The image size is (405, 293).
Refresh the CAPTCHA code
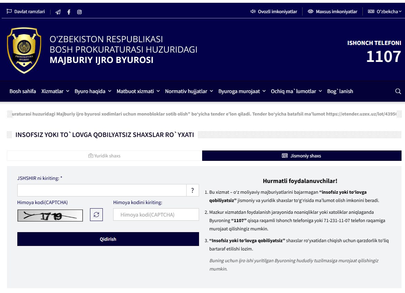point(96,214)
